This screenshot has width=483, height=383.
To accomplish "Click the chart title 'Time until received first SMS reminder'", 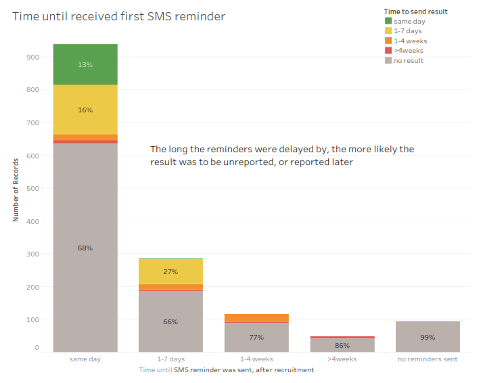I will pyautogui.click(x=119, y=16).
